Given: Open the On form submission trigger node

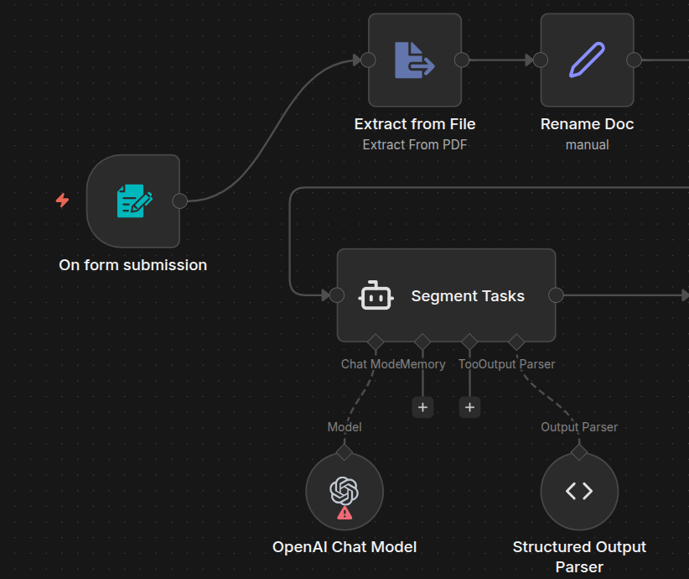Looking at the screenshot, I should 133,201.
